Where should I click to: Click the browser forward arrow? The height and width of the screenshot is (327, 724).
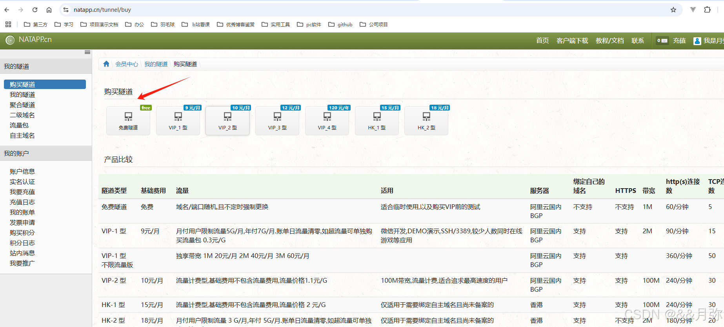point(21,10)
